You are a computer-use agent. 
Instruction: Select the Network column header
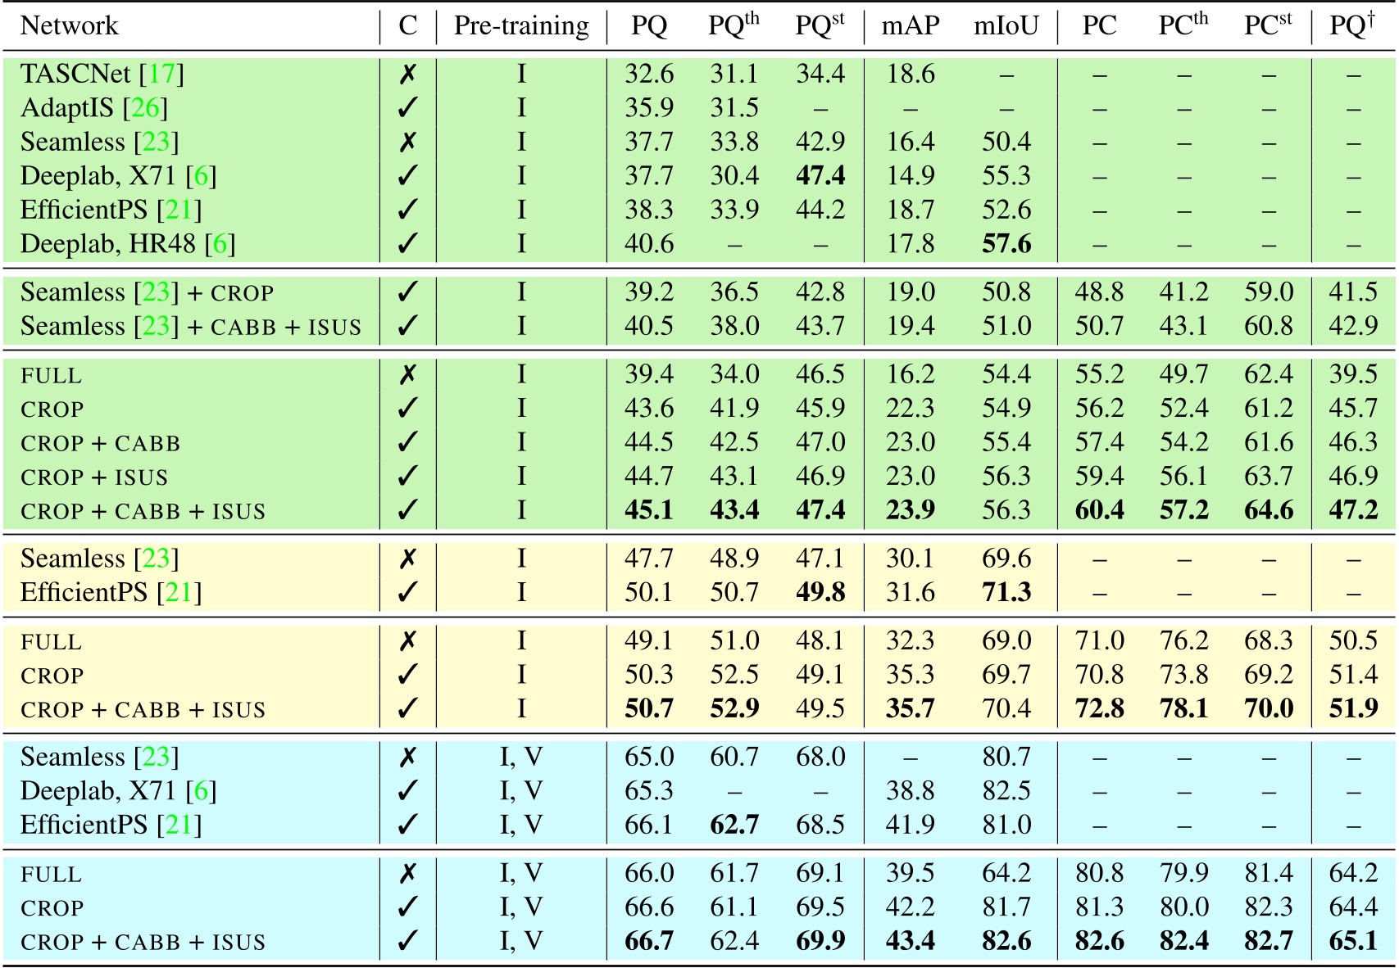pyautogui.click(x=70, y=26)
